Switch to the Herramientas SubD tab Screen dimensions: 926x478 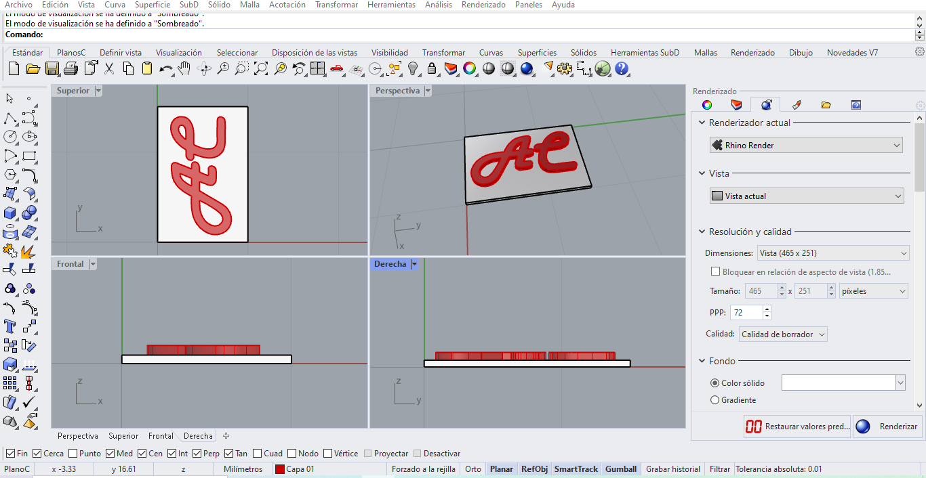[x=645, y=53]
